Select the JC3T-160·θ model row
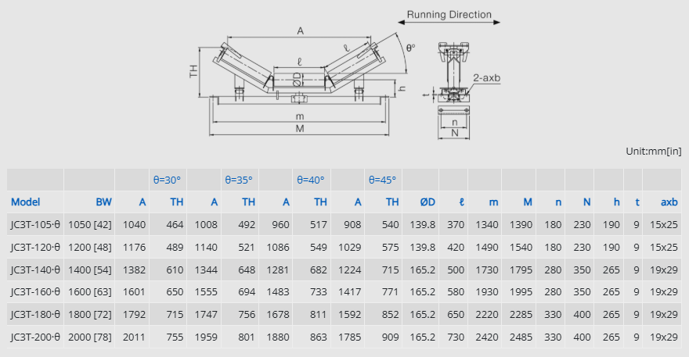The height and width of the screenshot is (357, 689). [x=35, y=291]
